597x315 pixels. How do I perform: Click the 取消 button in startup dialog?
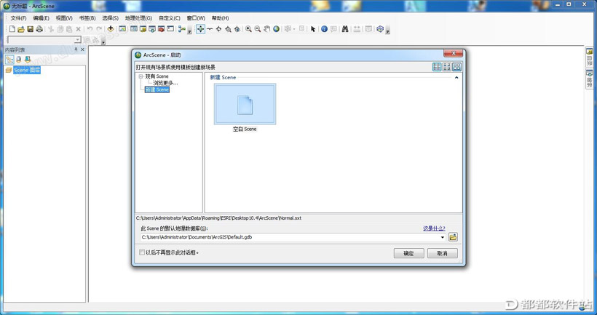[x=442, y=253]
